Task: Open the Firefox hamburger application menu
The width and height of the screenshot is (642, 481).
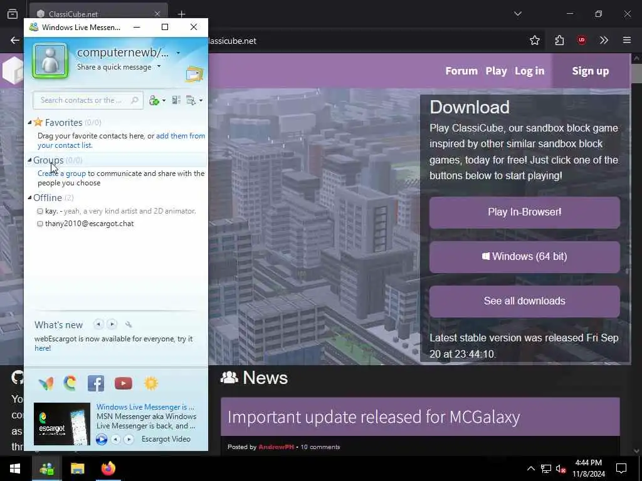Action: click(x=627, y=40)
